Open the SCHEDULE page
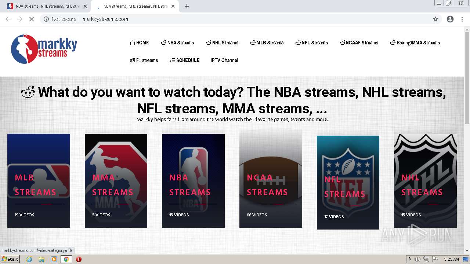The image size is (470, 264). tap(185, 60)
